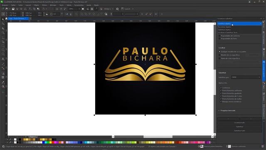
Task: Pick the red swatch in color palette
Action: coord(53,142)
